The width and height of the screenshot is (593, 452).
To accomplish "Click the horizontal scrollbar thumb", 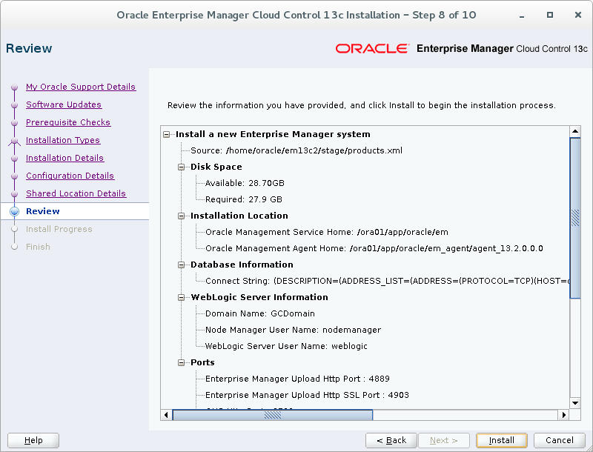I will (x=272, y=415).
